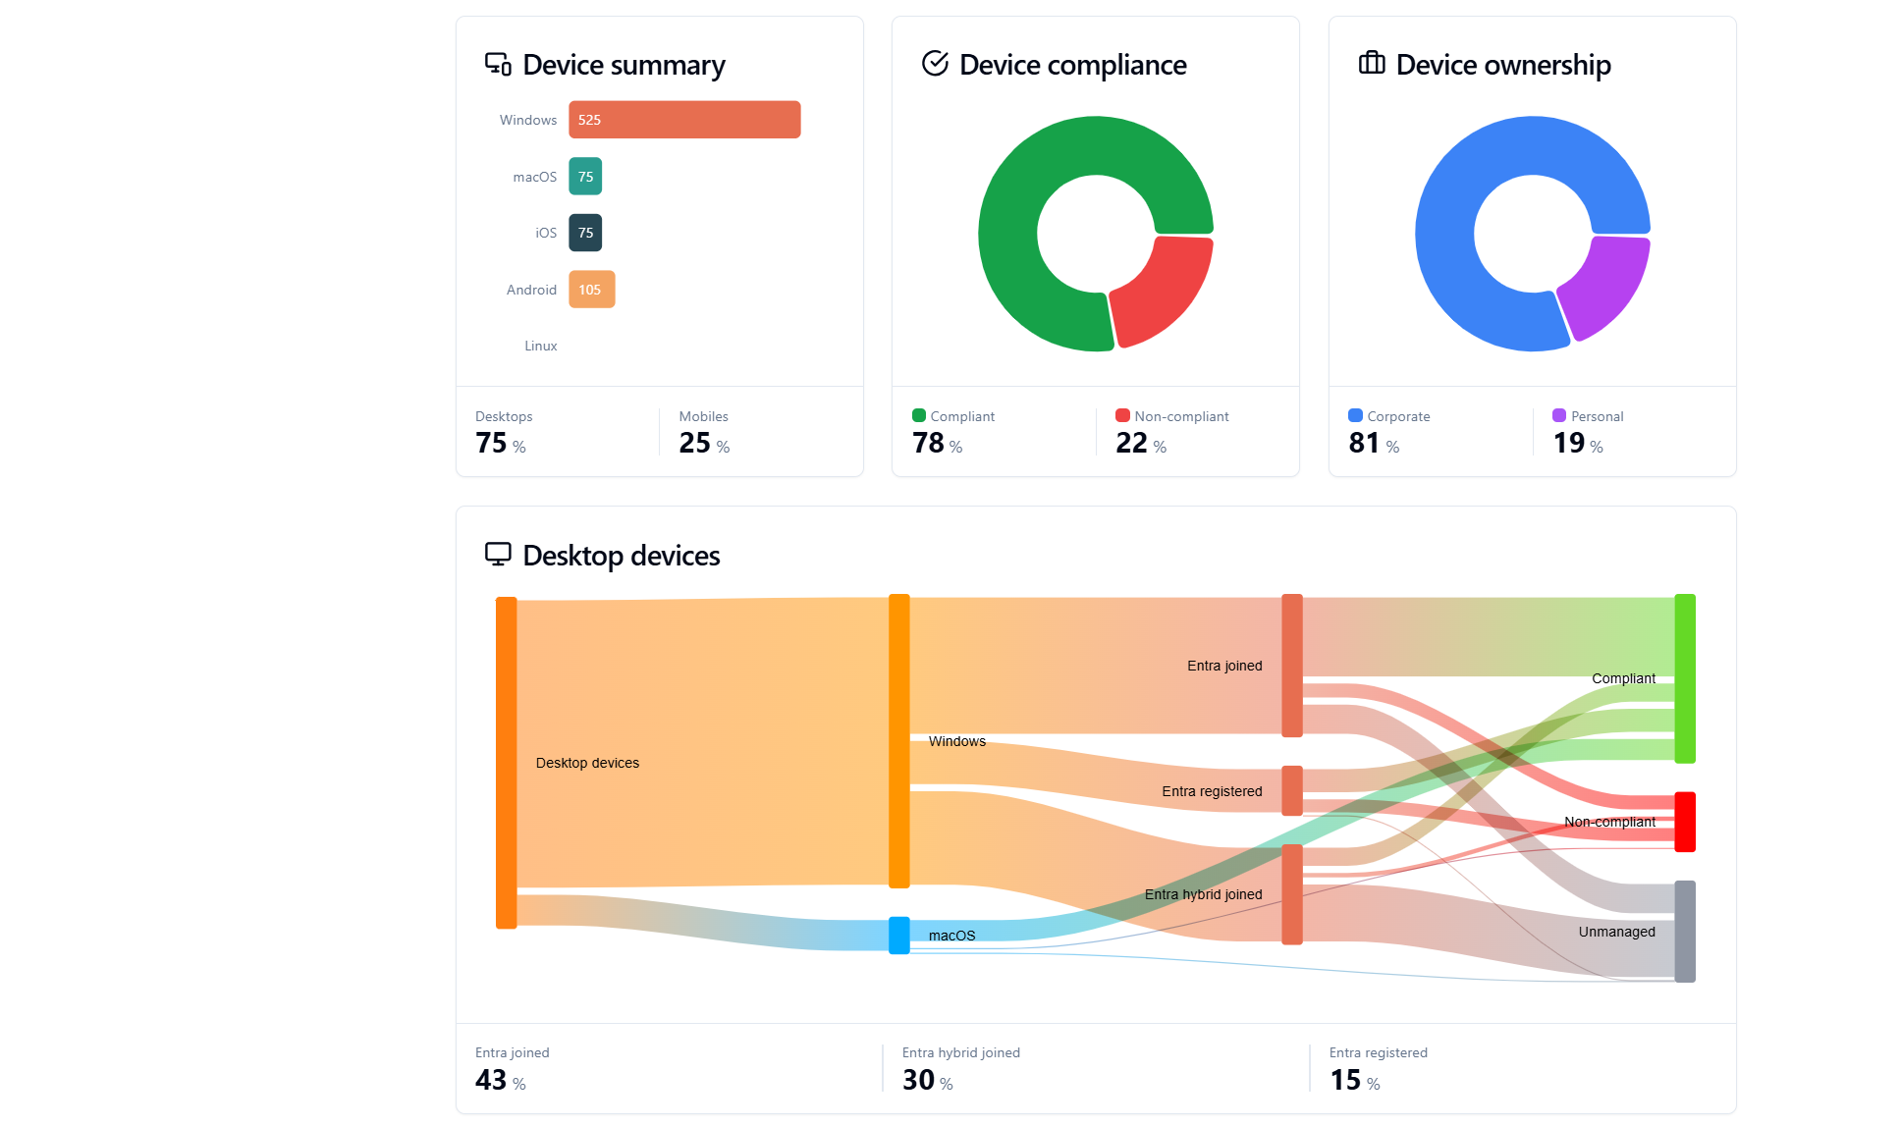1900x1126 pixels.
Task: Click the Non-compliant red Sankey node
Action: [x=1684, y=822]
